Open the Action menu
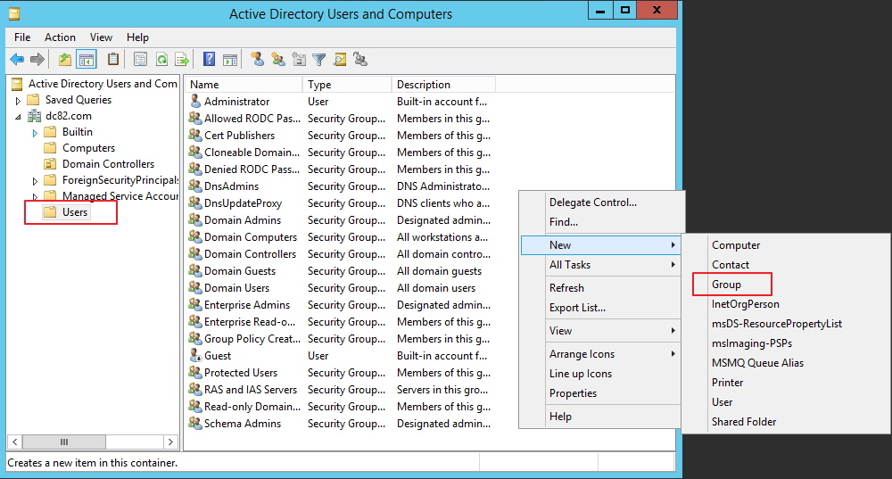 point(60,37)
